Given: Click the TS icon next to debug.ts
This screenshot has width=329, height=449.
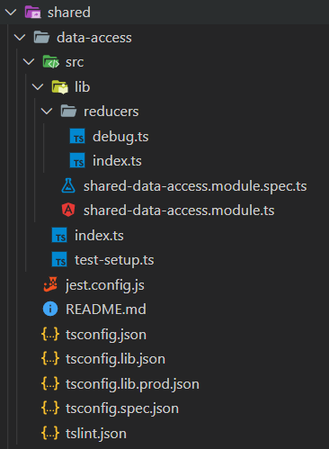Looking at the screenshot, I should pyautogui.click(x=77, y=136).
